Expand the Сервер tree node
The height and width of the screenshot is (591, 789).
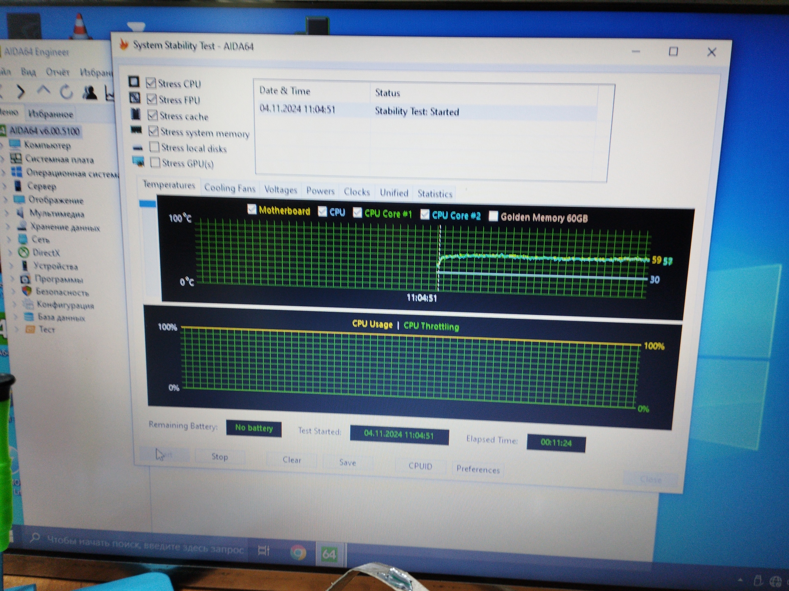5,186
